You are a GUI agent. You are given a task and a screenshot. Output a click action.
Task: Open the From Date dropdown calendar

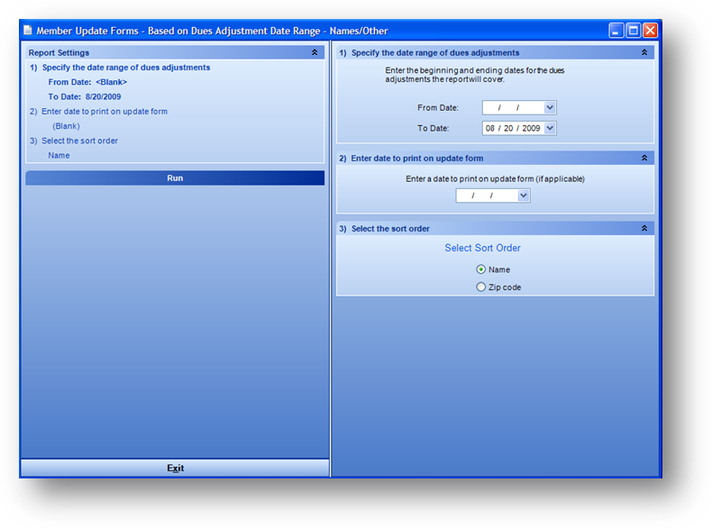551,108
